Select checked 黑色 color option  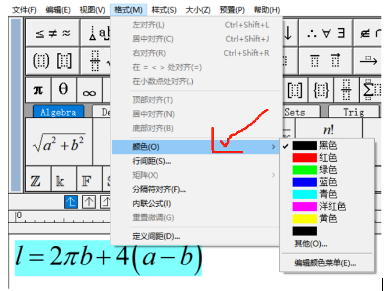click(x=327, y=145)
